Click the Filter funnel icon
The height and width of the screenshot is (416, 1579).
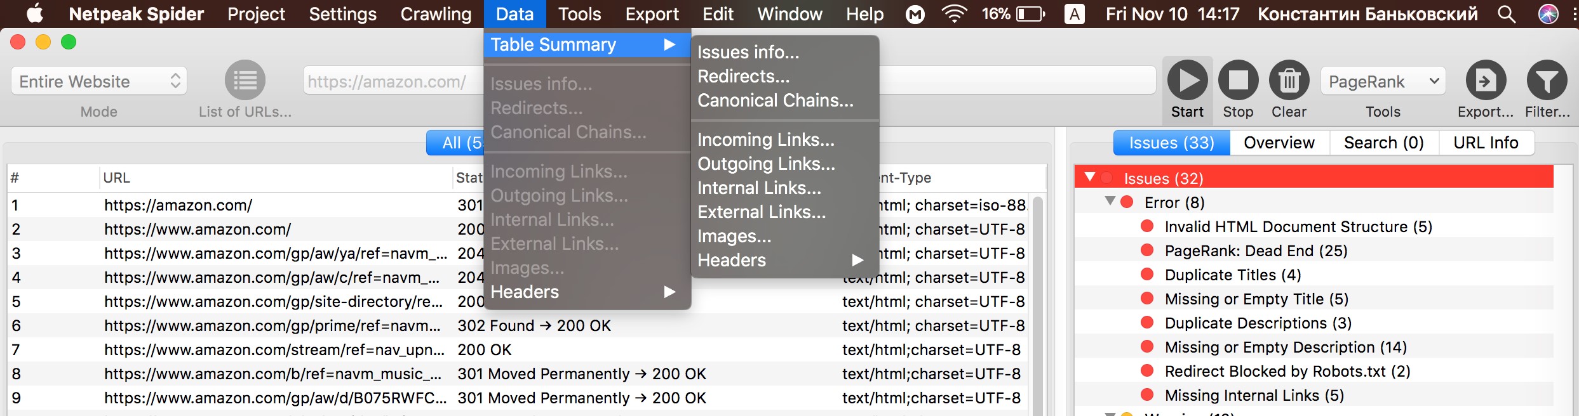(x=1547, y=81)
